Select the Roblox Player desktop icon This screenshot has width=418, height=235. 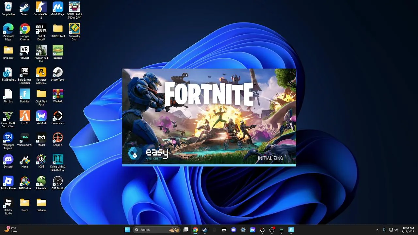pyautogui.click(x=8, y=183)
